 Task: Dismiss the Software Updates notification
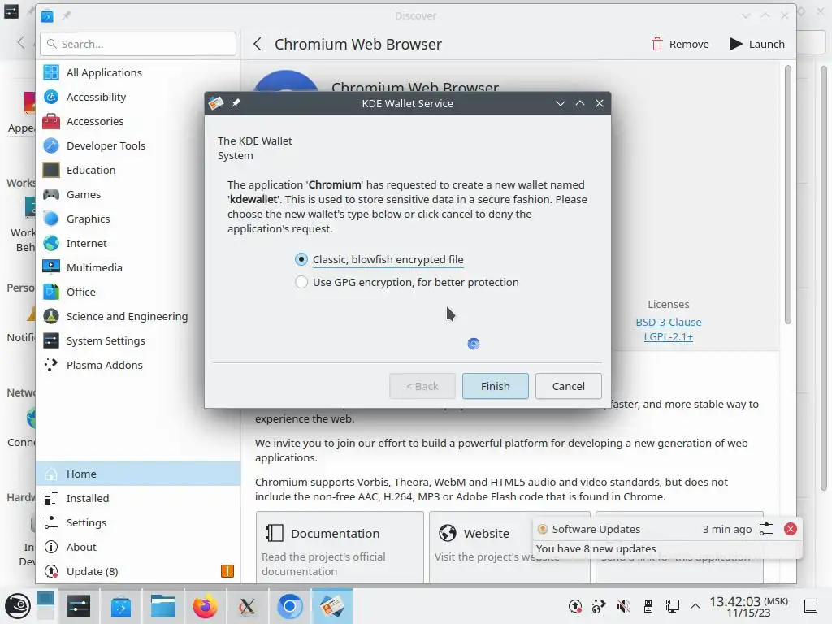pos(790,529)
